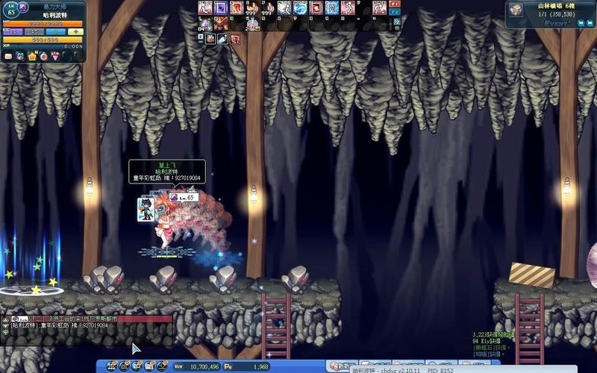Use the running figure skill icon
The image size is (597, 373).
[284, 8]
